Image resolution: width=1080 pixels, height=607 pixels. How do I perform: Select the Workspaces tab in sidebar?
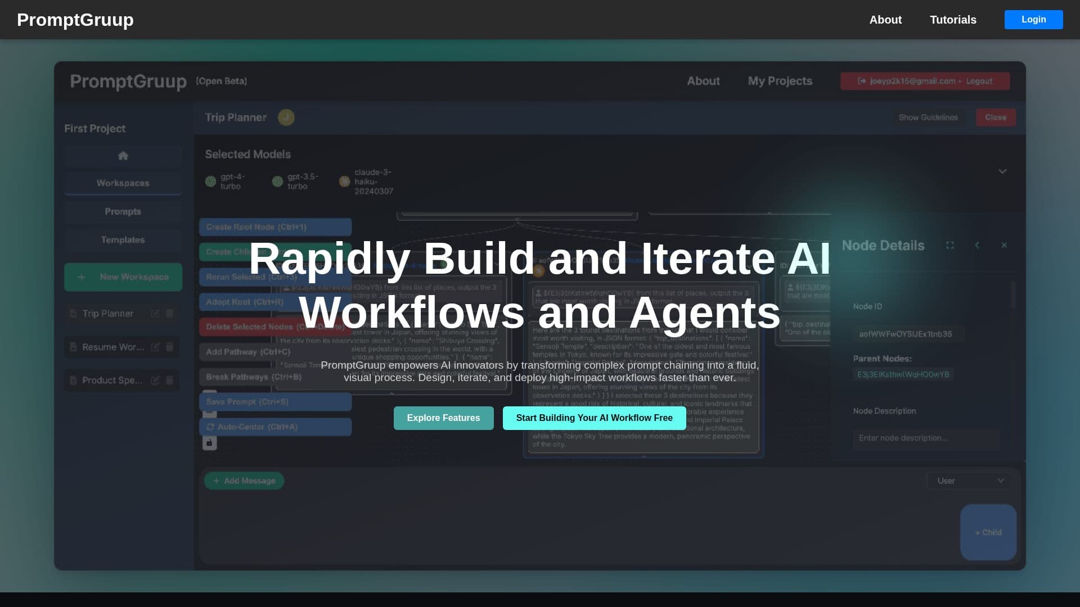[123, 183]
